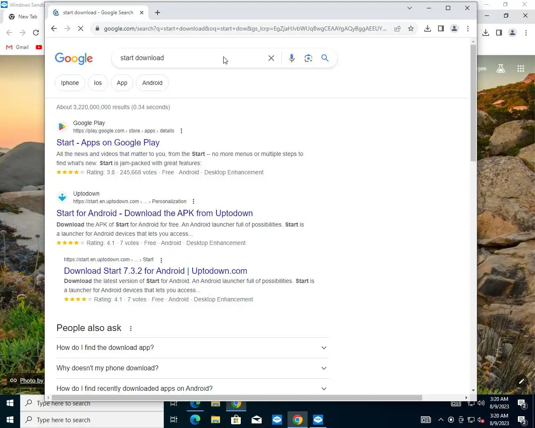Viewport: 535px width, 428px height.
Task: Close the 'start download - Google Search' tab
Action: pos(142,13)
